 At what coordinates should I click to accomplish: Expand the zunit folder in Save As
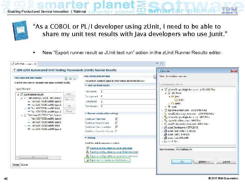[169, 104]
